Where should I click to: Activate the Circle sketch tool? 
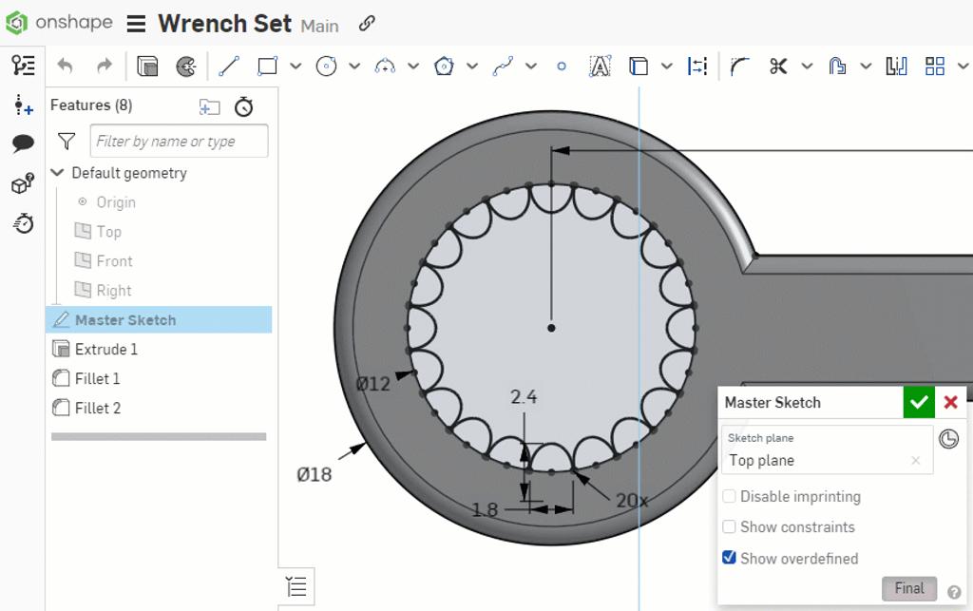[x=327, y=66]
